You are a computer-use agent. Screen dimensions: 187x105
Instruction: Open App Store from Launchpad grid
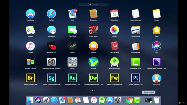coord(30,14)
